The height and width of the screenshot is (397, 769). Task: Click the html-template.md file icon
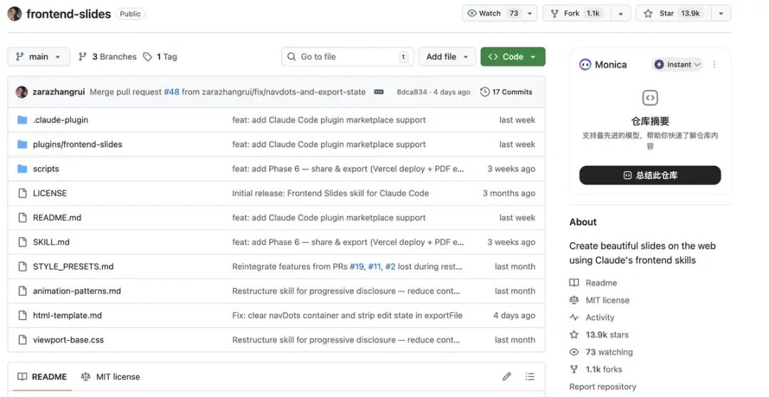tap(22, 316)
